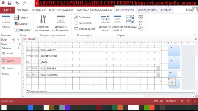Screen dimensions: 198x111
Task: Open the КОД ТОВАРА combo box arrow
Action: coord(158,68)
